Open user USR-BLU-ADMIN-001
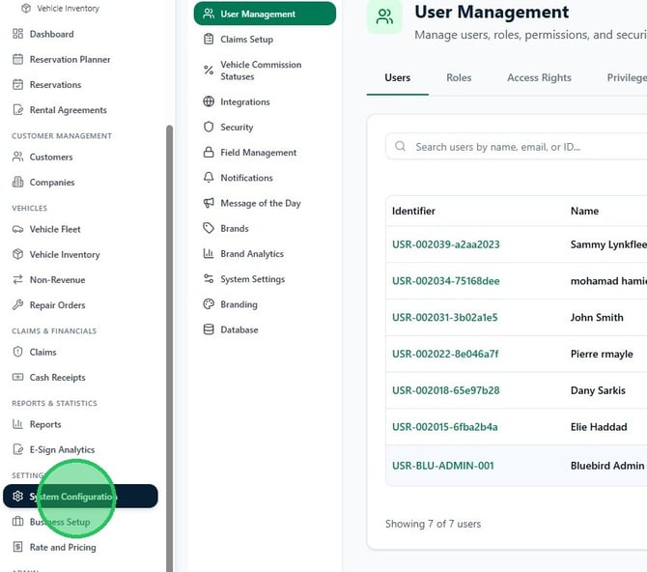Image resolution: width=647 pixels, height=572 pixels. pyautogui.click(x=442, y=466)
